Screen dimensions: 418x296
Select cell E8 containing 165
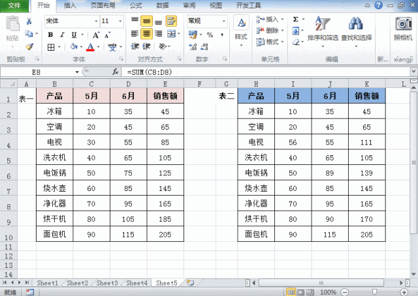coord(165,202)
